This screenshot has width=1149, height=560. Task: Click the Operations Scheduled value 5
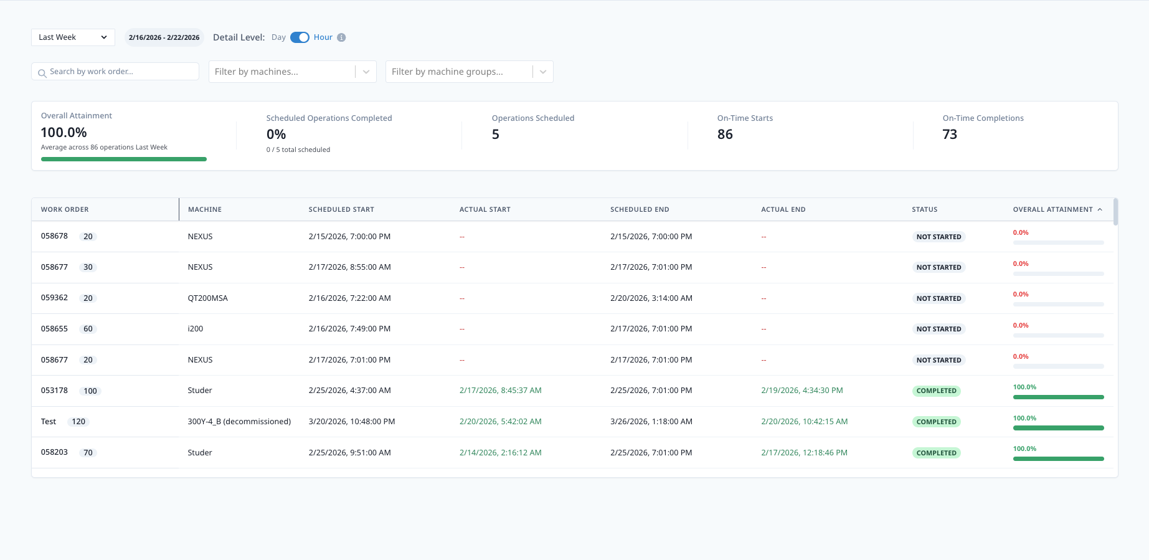[496, 135]
